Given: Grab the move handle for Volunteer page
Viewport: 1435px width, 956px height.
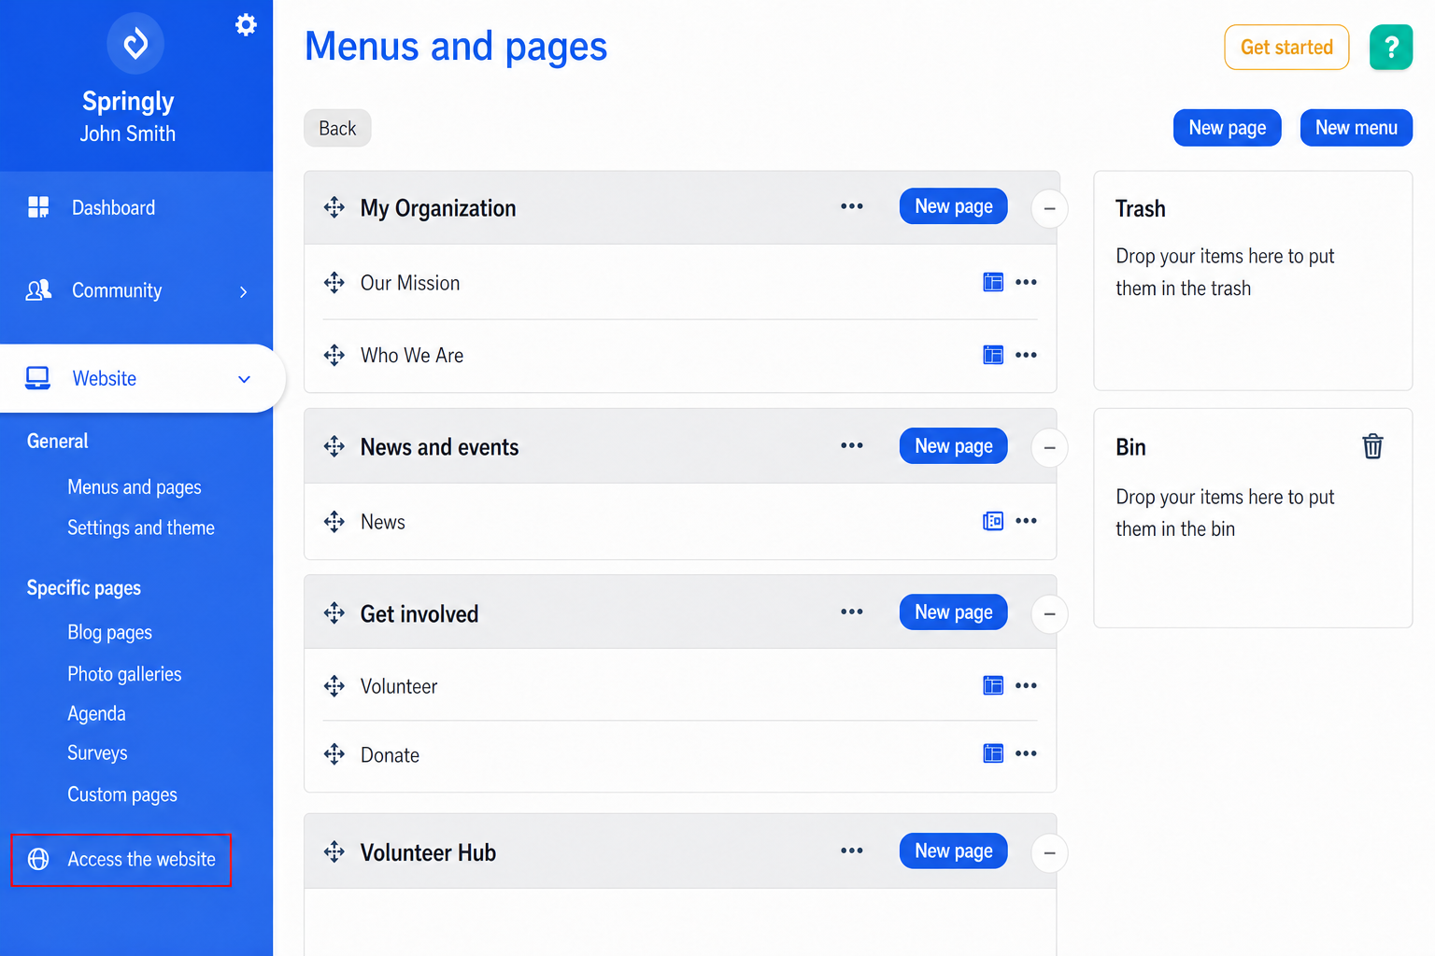Looking at the screenshot, I should click(334, 686).
